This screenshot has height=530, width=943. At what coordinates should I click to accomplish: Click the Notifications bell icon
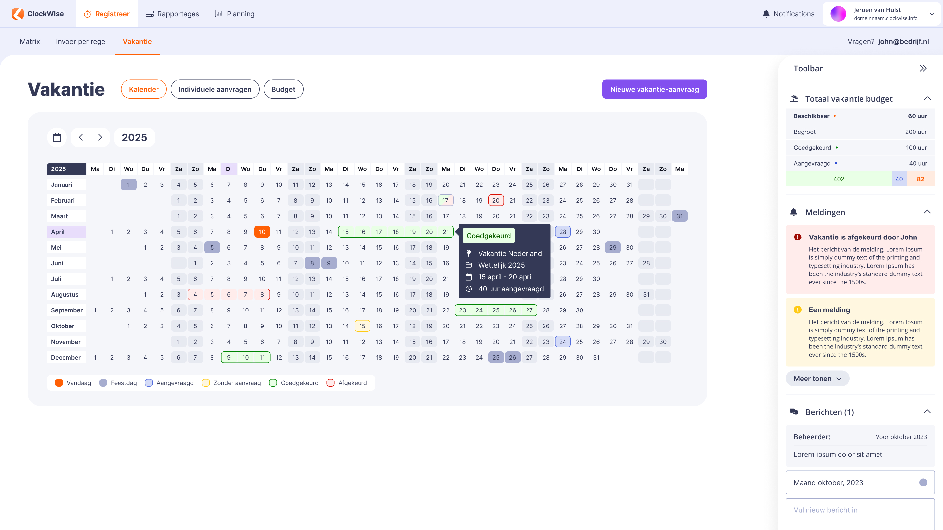click(x=766, y=14)
